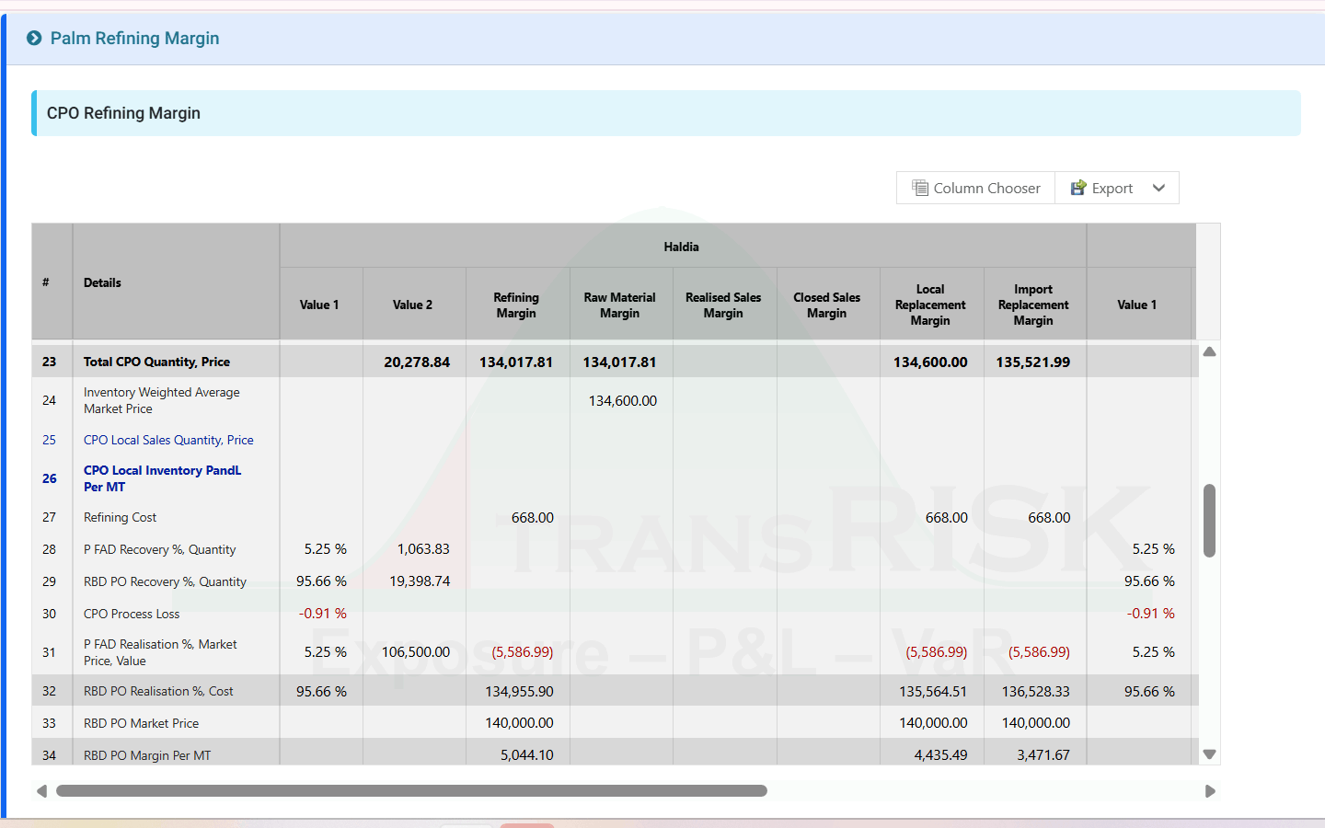Click the Export button label
This screenshot has height=828, width=1325.
(x=1112, y=188)
